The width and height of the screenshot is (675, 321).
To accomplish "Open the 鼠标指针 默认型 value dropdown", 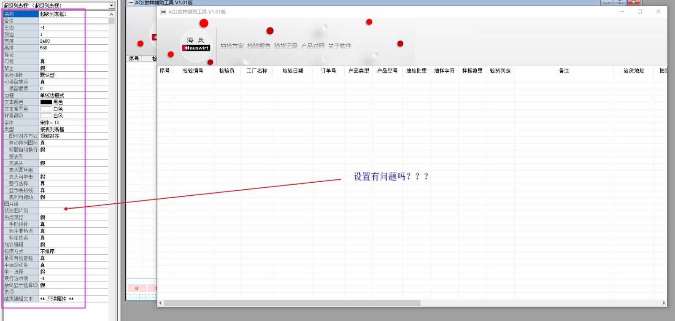I will click(x=73, y=75).
